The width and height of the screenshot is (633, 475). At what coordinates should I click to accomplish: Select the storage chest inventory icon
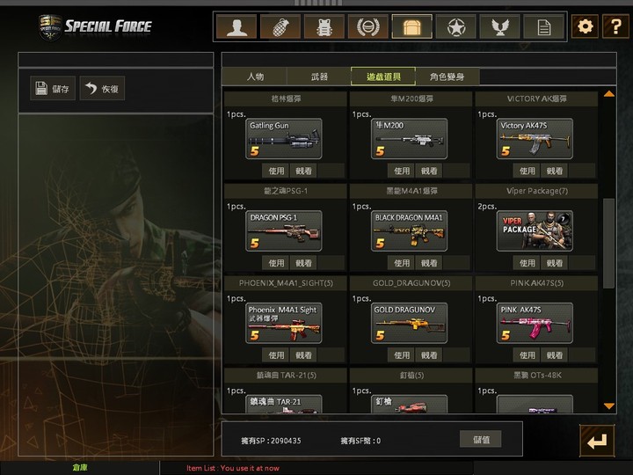[x=411, y=26]
